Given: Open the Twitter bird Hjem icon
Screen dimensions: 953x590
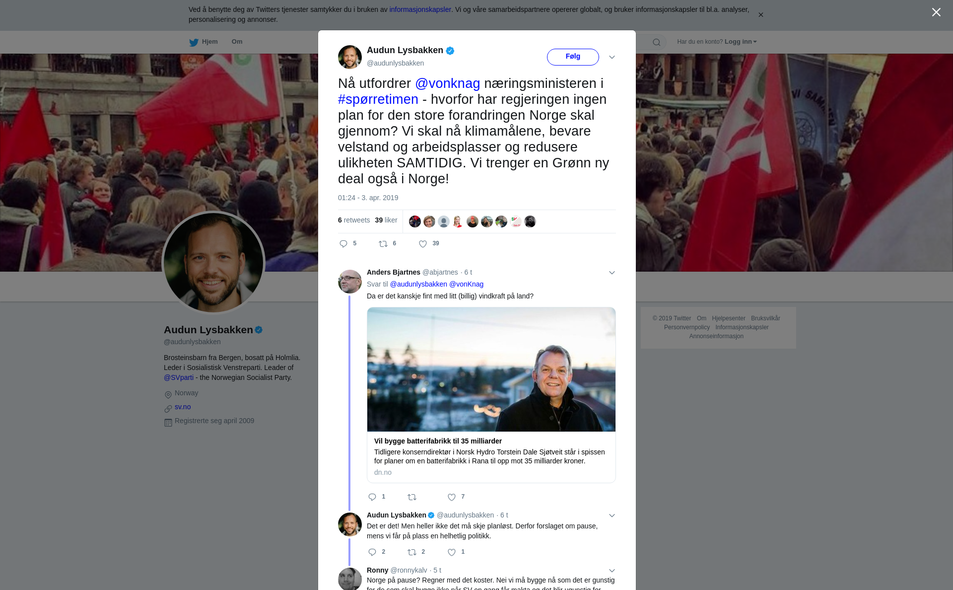Looking at the screenshot, I should tap(194, 42).
